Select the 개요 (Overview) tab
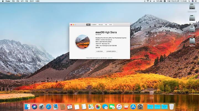Viewport: 199px width, 111px height. click(x=88, y=25)
